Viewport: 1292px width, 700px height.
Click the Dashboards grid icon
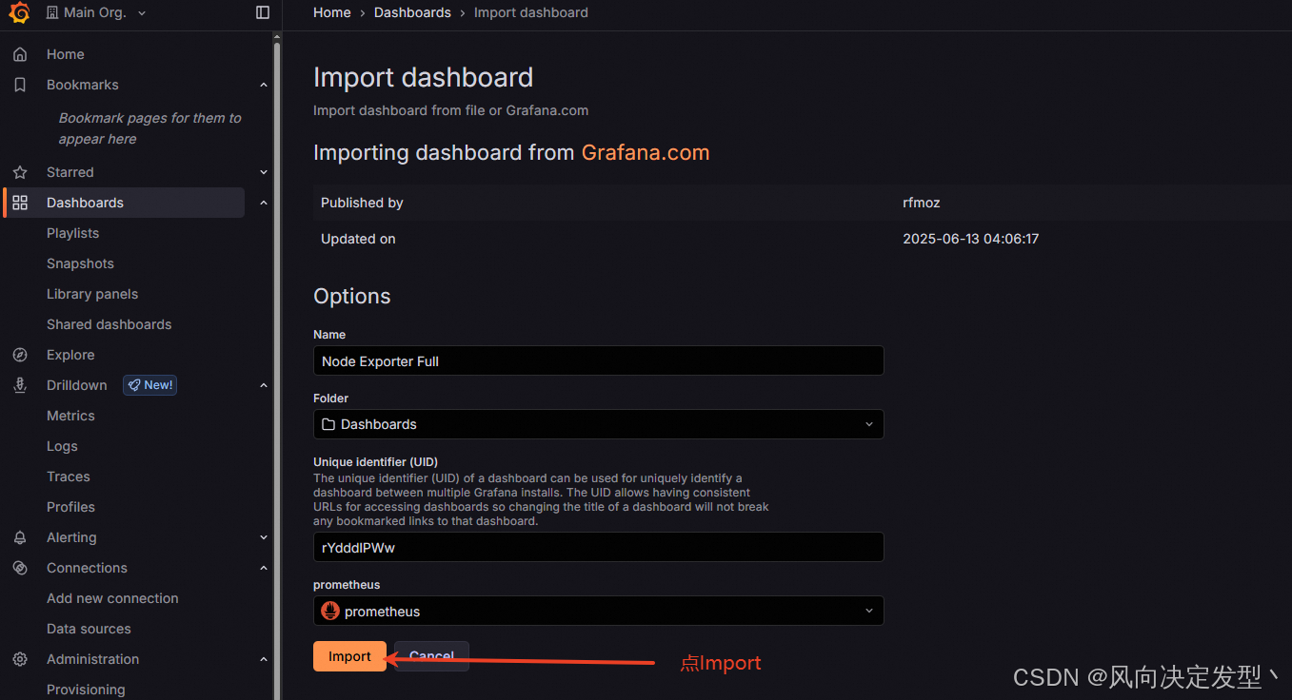(x=20, y=203)
